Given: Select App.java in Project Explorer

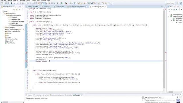Looking at the screenshot, I should (14, 17).
